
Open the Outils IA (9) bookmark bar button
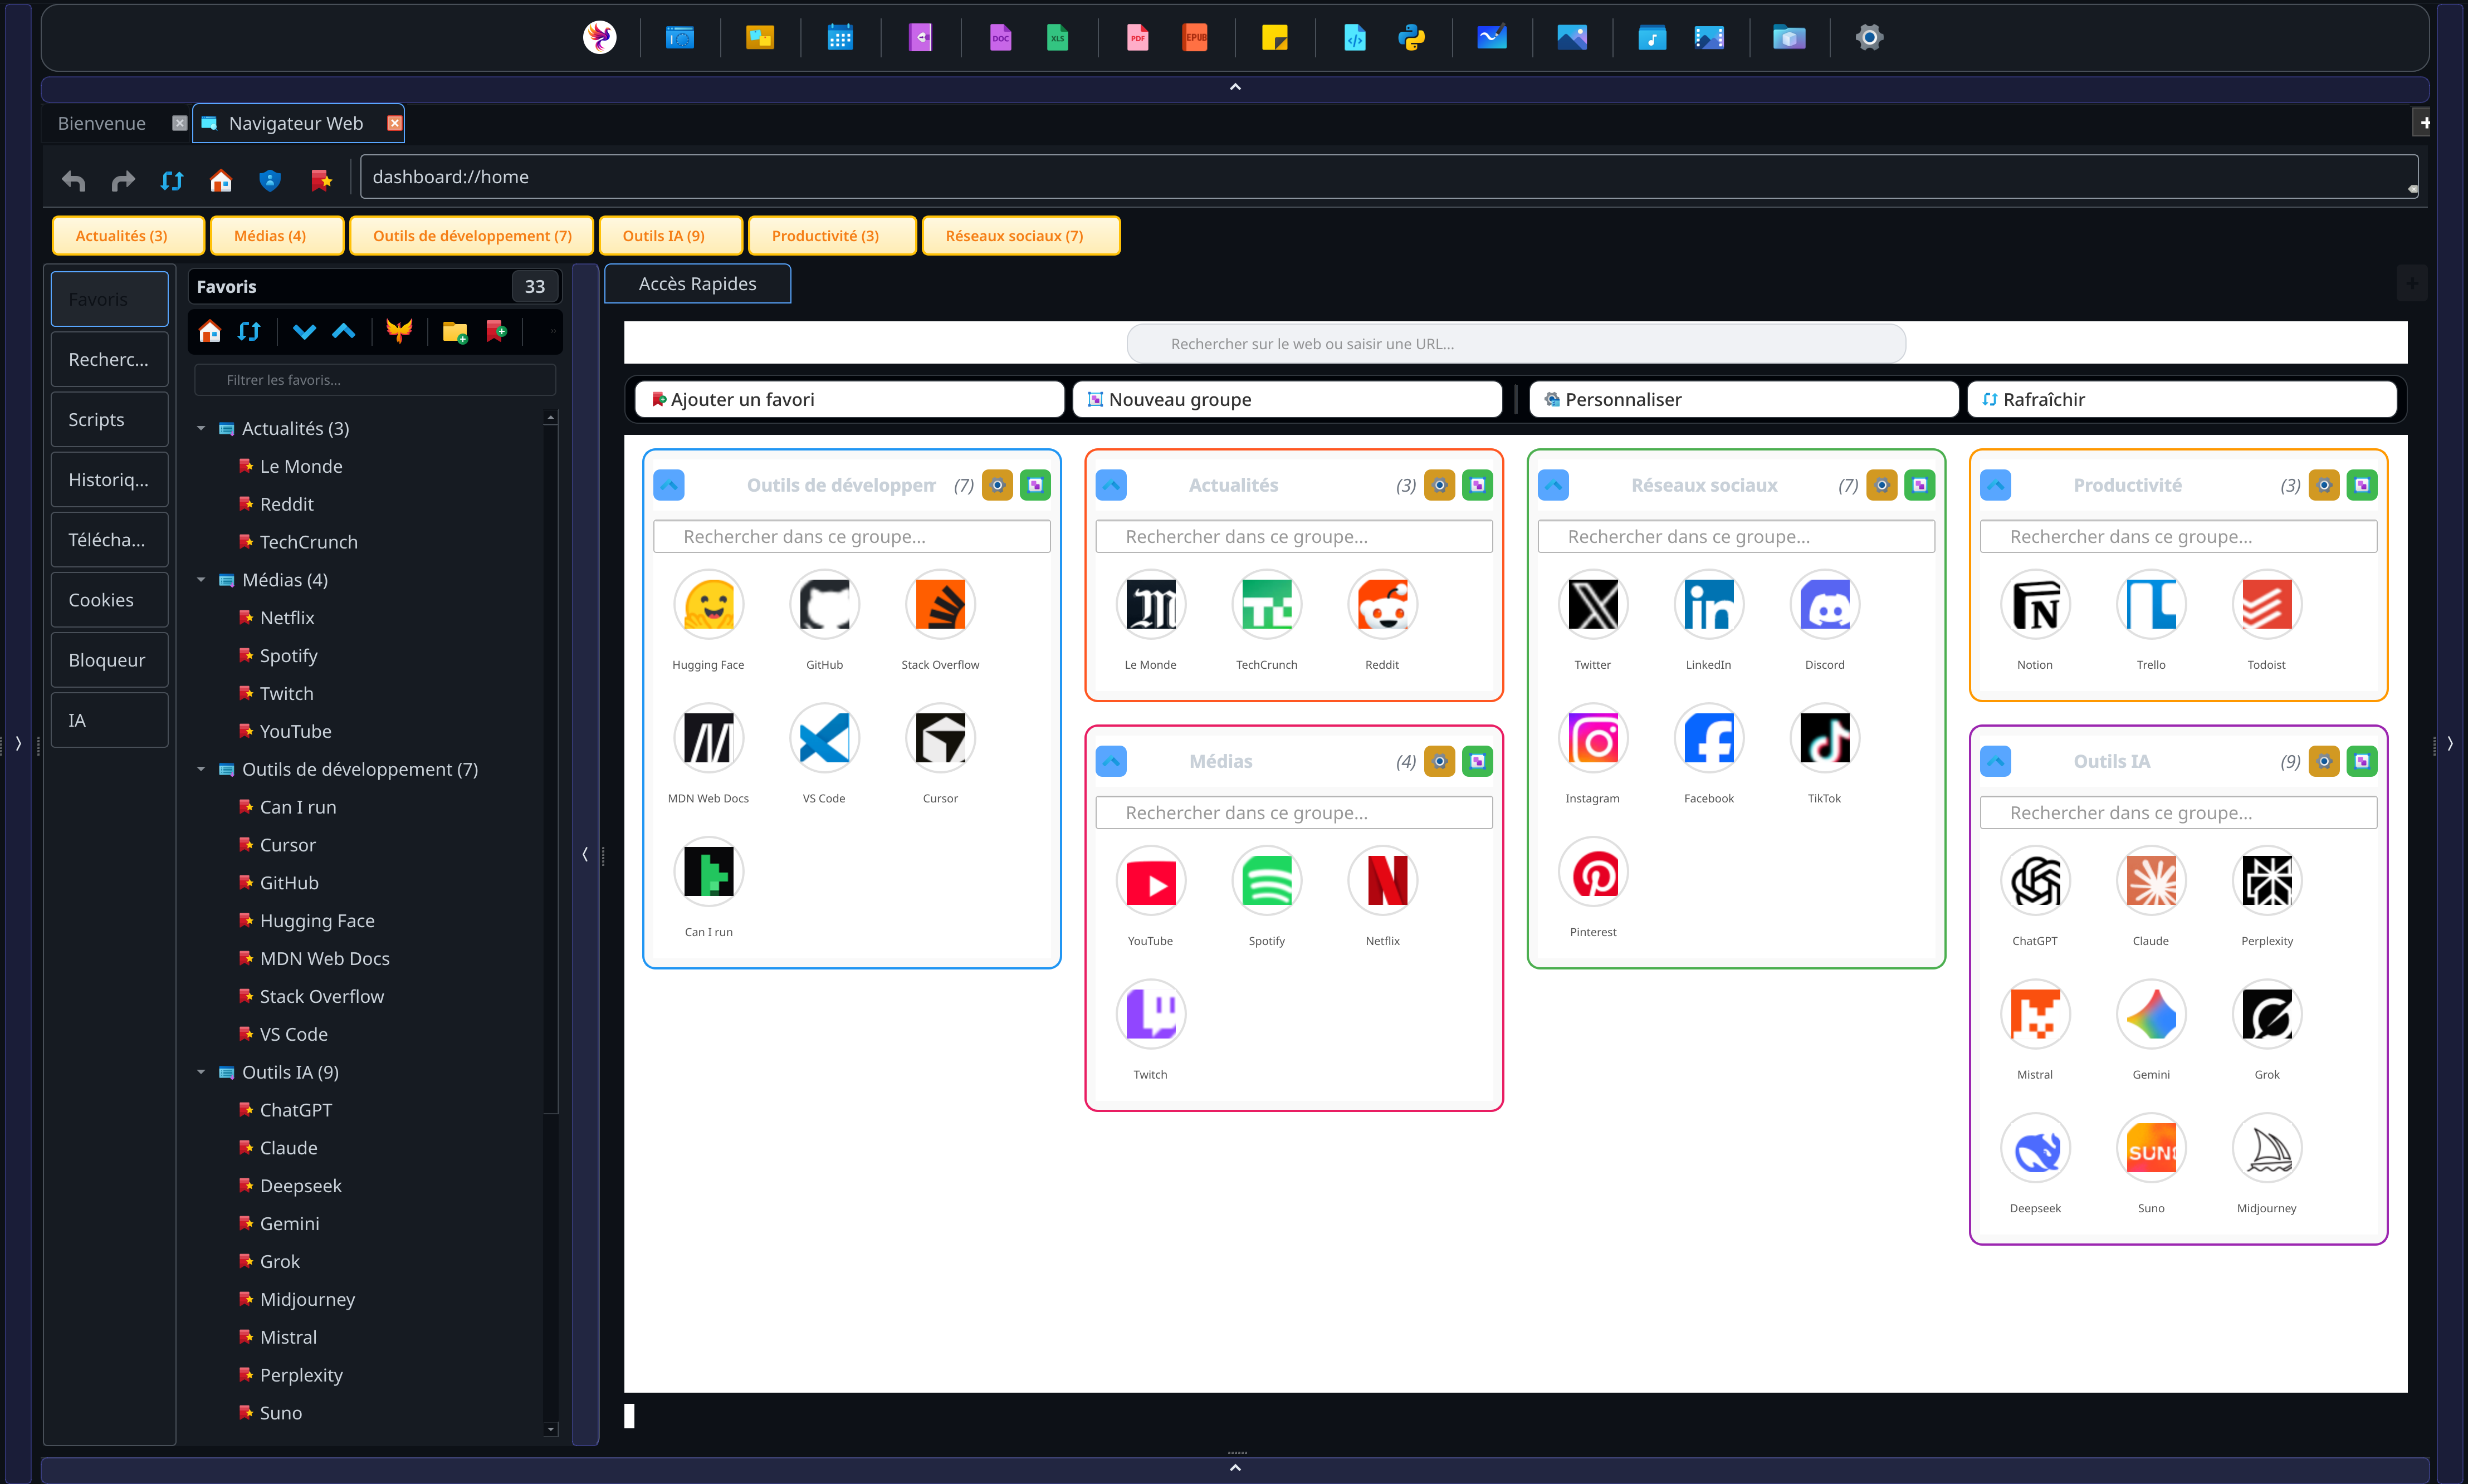click(x=671, y=236)
